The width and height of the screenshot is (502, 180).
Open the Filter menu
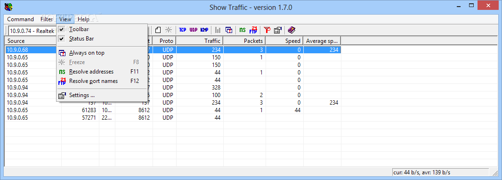[x=47, y=19]
